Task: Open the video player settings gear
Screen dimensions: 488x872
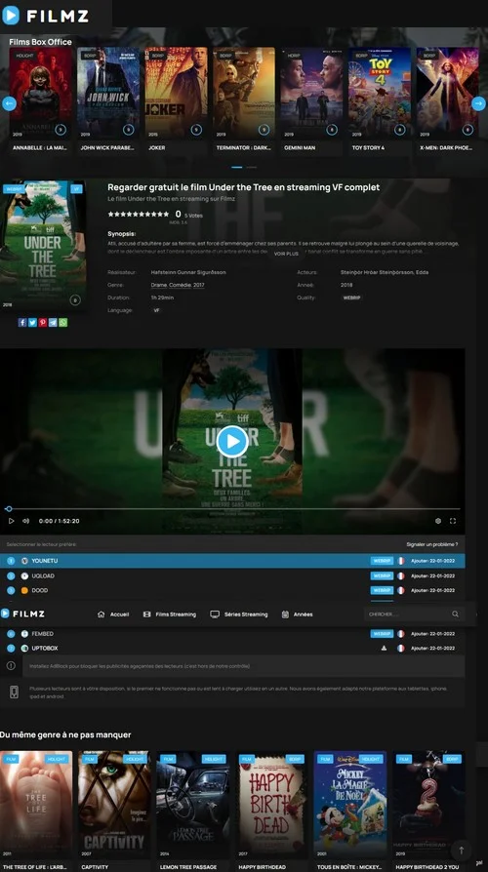Action: 438,521
